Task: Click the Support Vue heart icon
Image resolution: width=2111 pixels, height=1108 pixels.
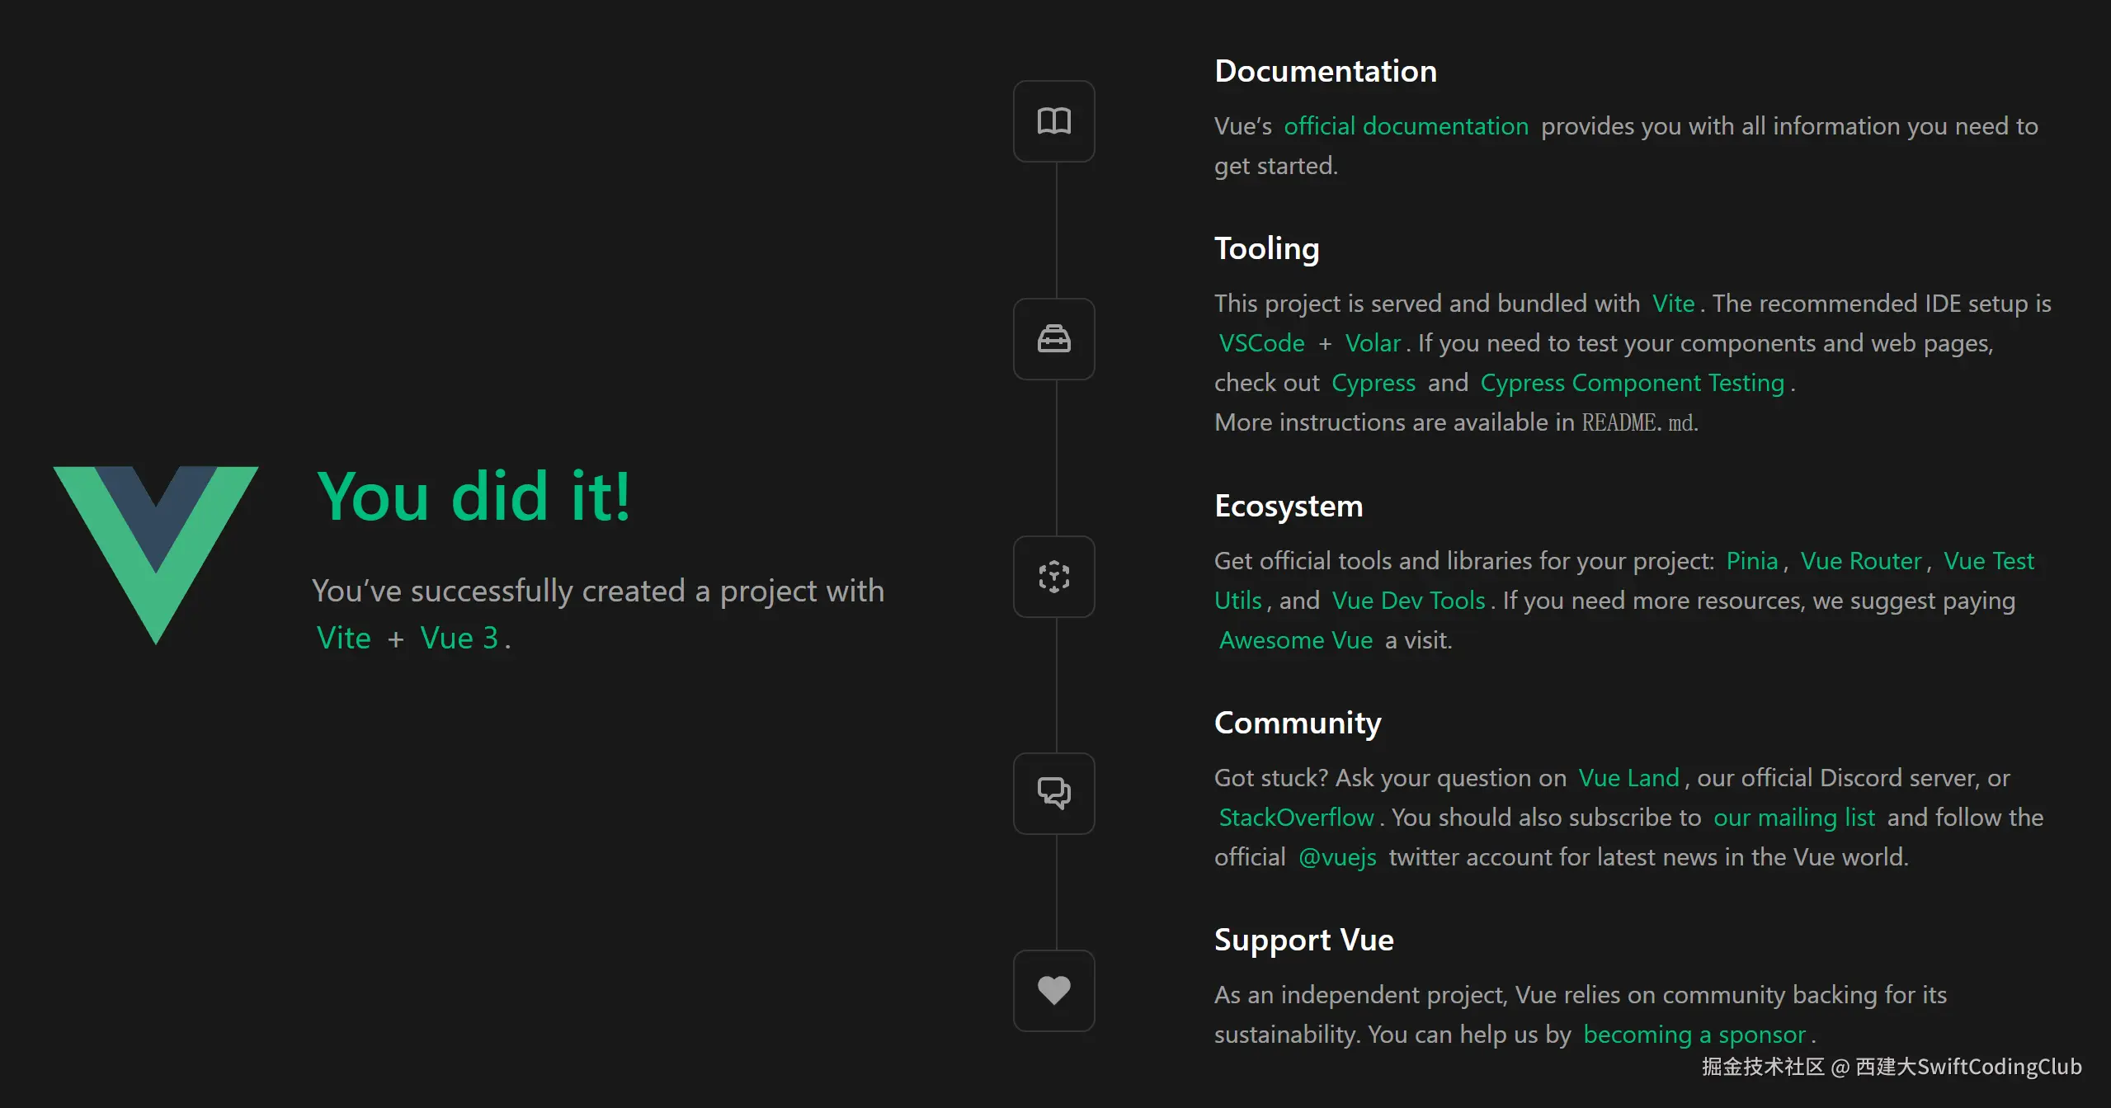Action: click(x=1053, y=990)
